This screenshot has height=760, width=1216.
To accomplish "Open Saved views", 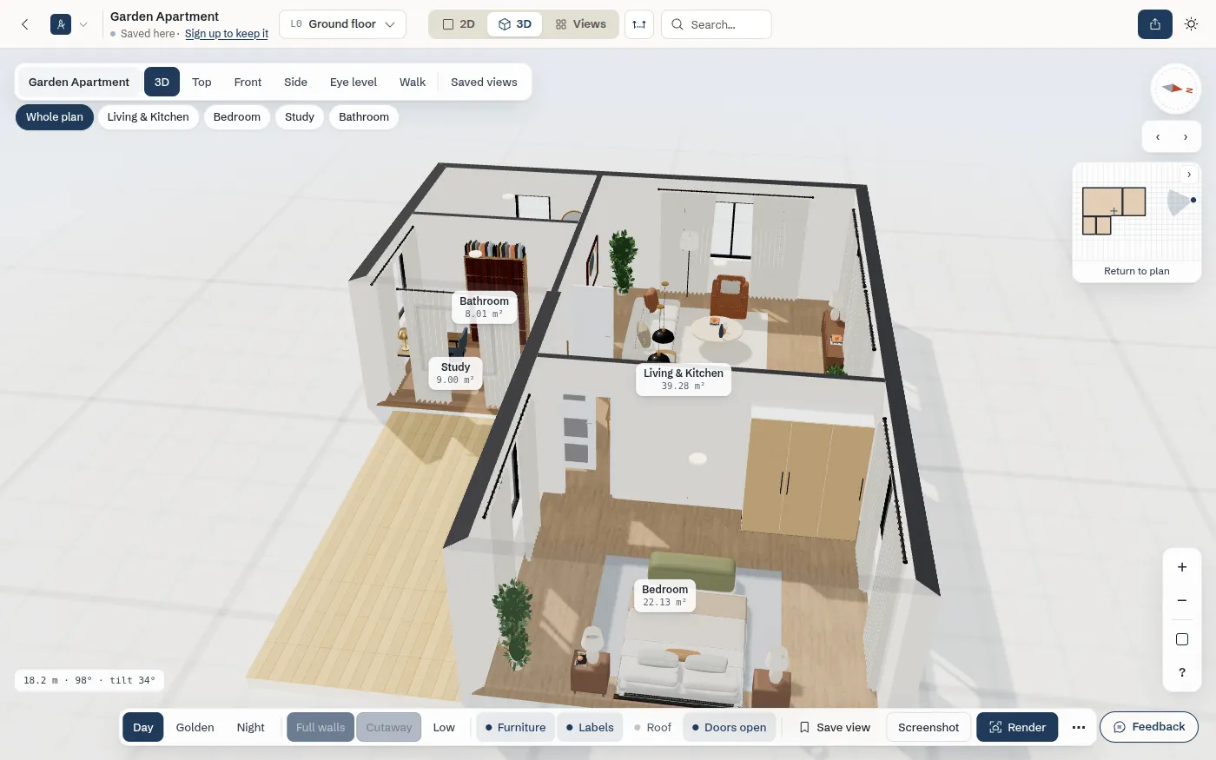I will click(484, 83).
